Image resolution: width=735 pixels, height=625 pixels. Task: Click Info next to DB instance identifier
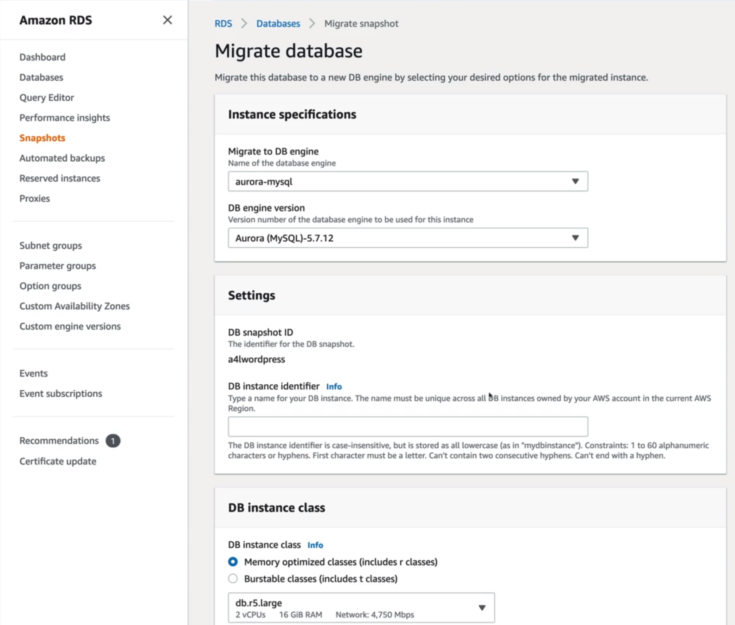tap(334, 386)
